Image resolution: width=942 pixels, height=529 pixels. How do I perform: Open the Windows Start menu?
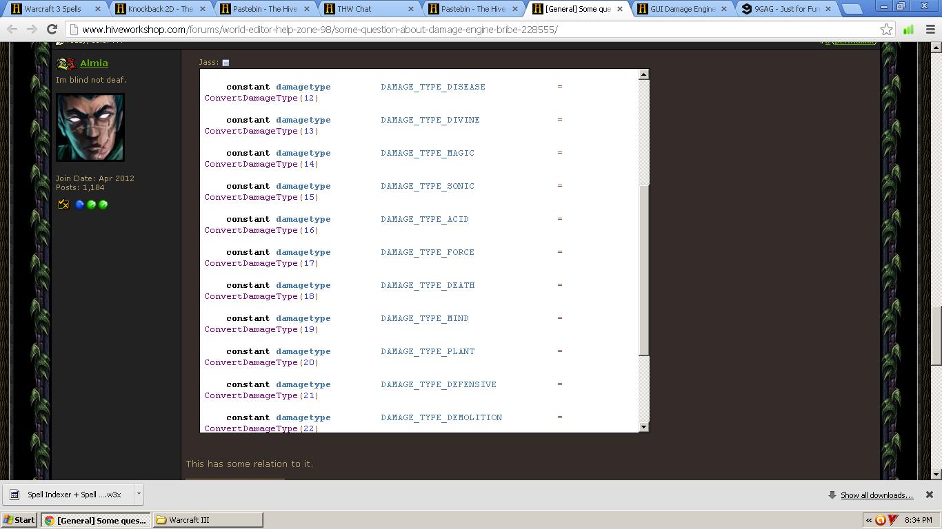[19, 520]
